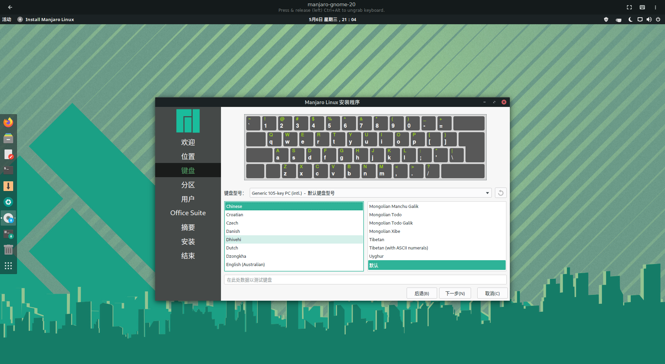665x364 pixels.
Task: Click the power icon in top bar
Action: pyautogui.click(x=658, y=20)
